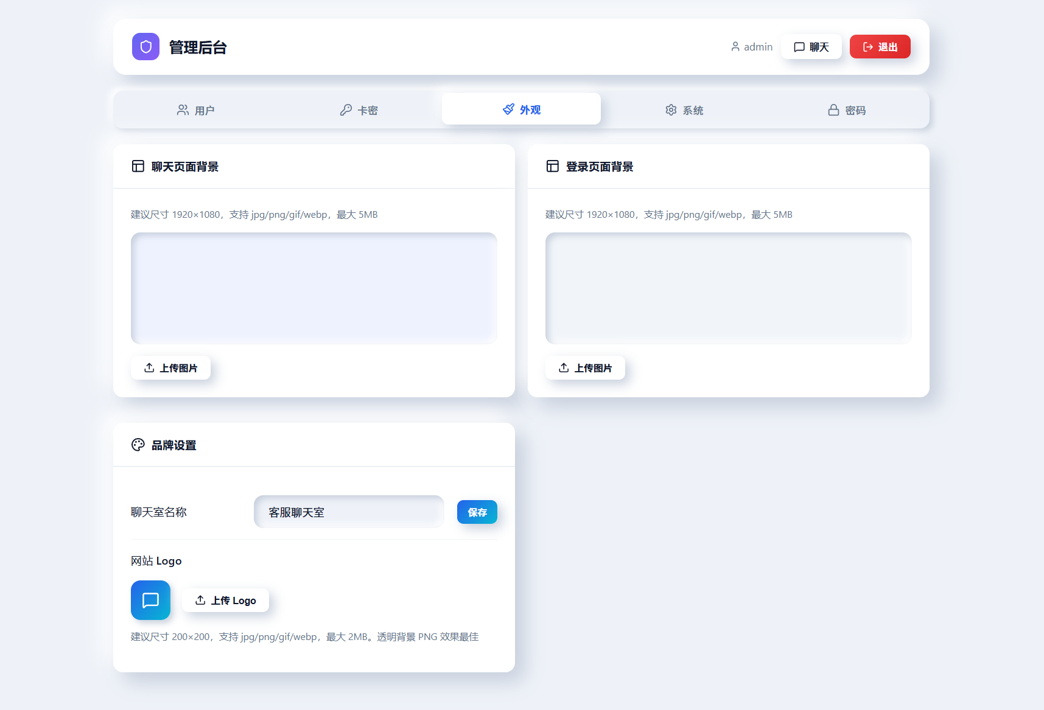Upload image for 登录页面背景
The height and width of the screenshot is (710, 1044).
(586, 368)
